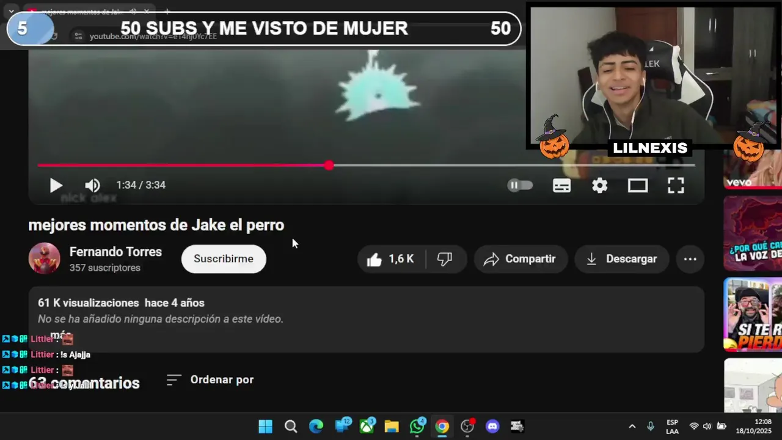Click the microphone icon in the system tray
Image resolution: width=782 pixels, height=440 pixels.
pyautogui.click(x=651, y=427)
